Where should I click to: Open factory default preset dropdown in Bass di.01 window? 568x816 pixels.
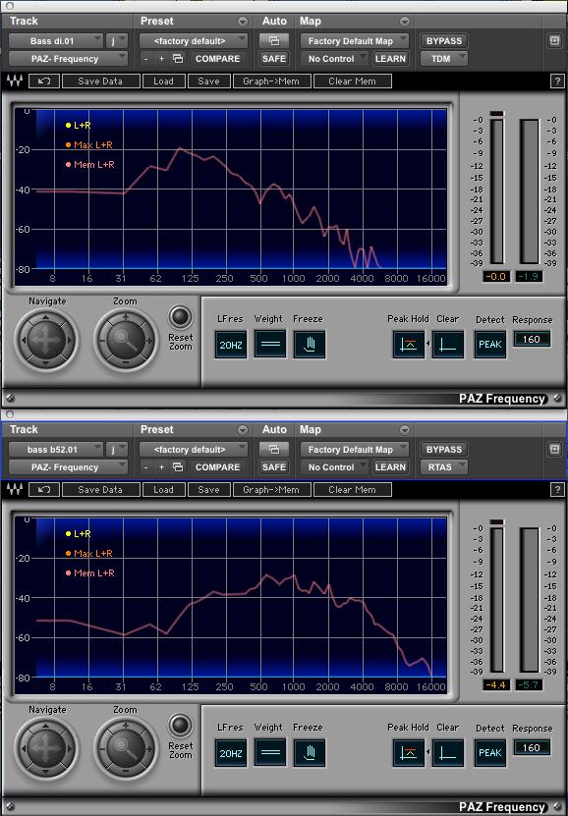click(x=194, y=41)
